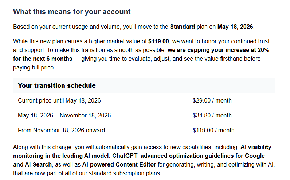Click the empty header cell in the price column
The height and width of the screenshot is (180, 290).
coord(231,86)
